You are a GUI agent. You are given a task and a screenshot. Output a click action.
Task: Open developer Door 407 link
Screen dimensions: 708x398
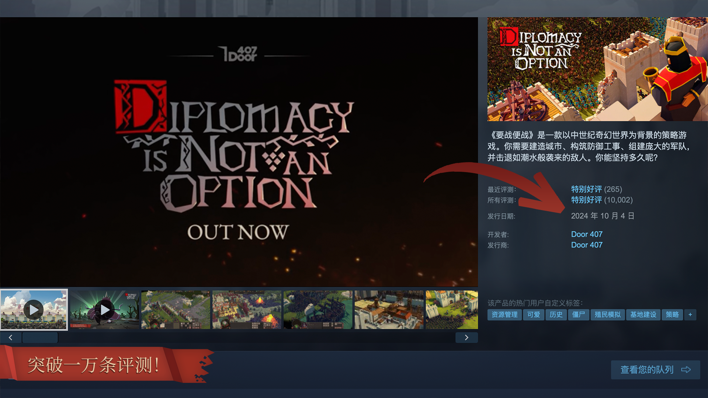point(587,234)
